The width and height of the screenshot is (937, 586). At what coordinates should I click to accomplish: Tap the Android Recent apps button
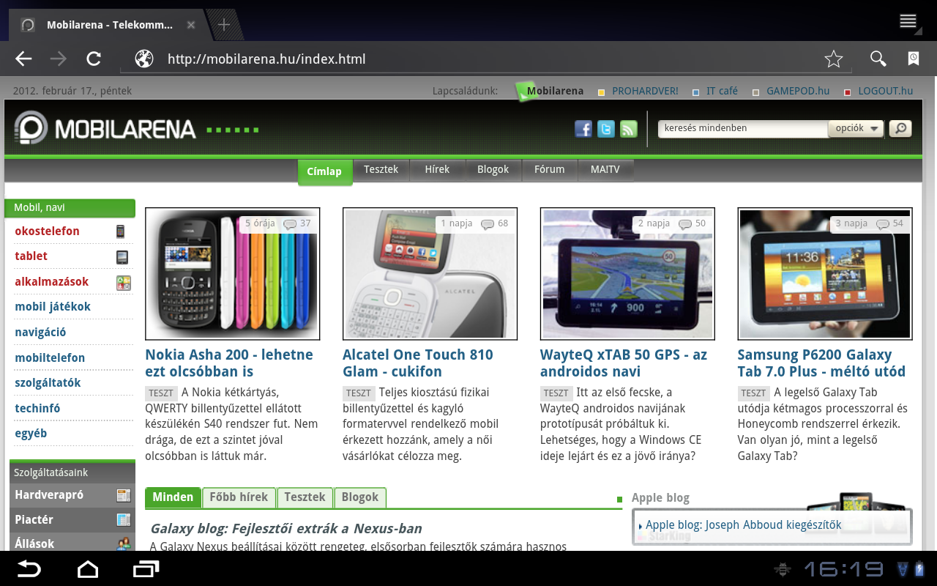click(146, 568)
